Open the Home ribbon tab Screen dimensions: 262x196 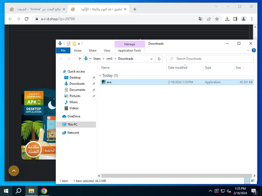tap(78, 51)
